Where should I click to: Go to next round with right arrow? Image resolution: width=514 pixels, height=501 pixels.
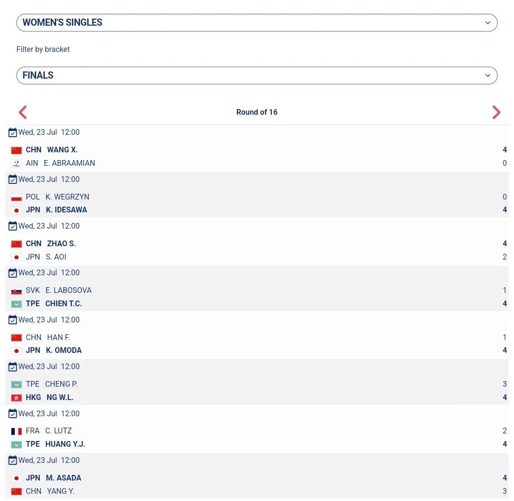coord(496,112)
